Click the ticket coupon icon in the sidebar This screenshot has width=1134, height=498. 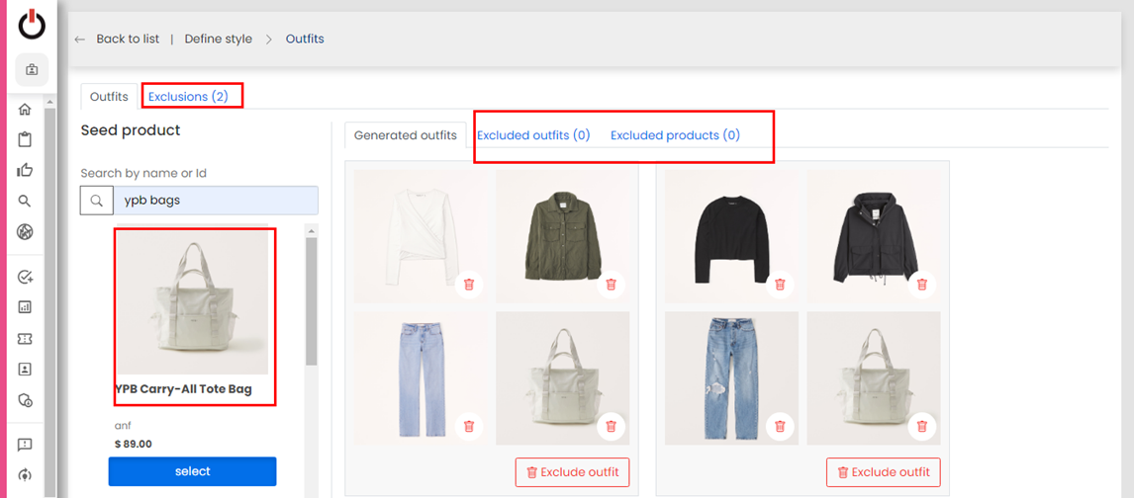pos(25,339)
